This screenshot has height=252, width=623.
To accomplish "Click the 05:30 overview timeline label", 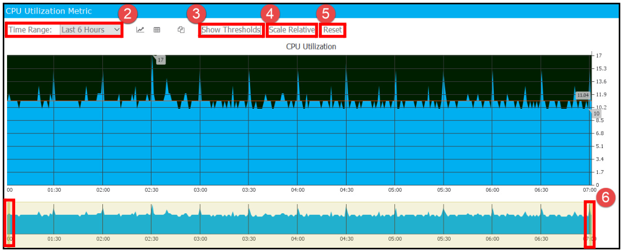I will coord(444,239).
